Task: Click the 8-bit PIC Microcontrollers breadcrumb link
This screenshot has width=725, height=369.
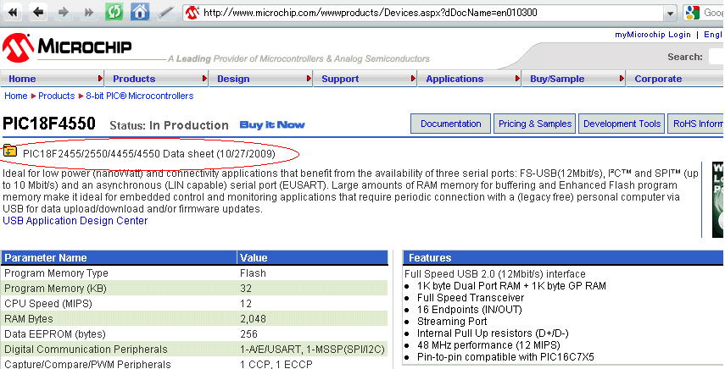Action: [140, 96]
